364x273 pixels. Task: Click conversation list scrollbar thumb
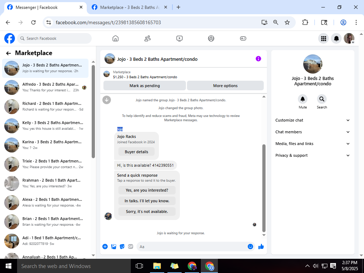click(93, 111)
